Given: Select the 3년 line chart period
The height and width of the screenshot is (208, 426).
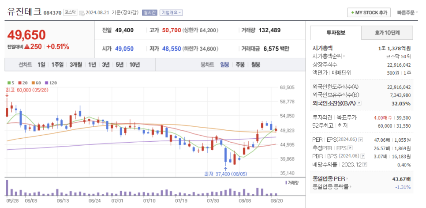Looking at the screenshot, I should pyautogui.click(x=106, y=64).
